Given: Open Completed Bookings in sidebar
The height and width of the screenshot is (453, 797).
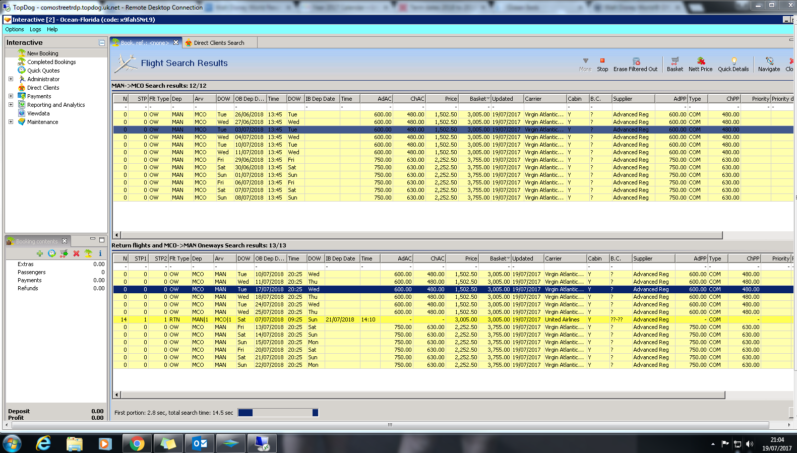Looking at the screenshot, I should pyautogui.click(x=51, y=62).
